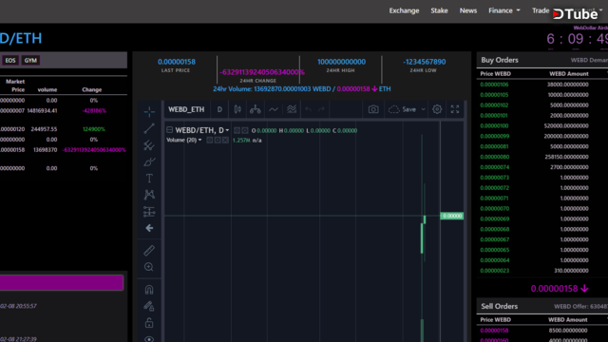Screen dimensions: 608x342
Task: Save the chart layout
Action: 403,110
